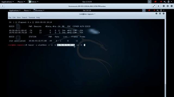Screen dimensions: 174x97
Task: Open the Places menu in top bar
Action: (21, 2)
